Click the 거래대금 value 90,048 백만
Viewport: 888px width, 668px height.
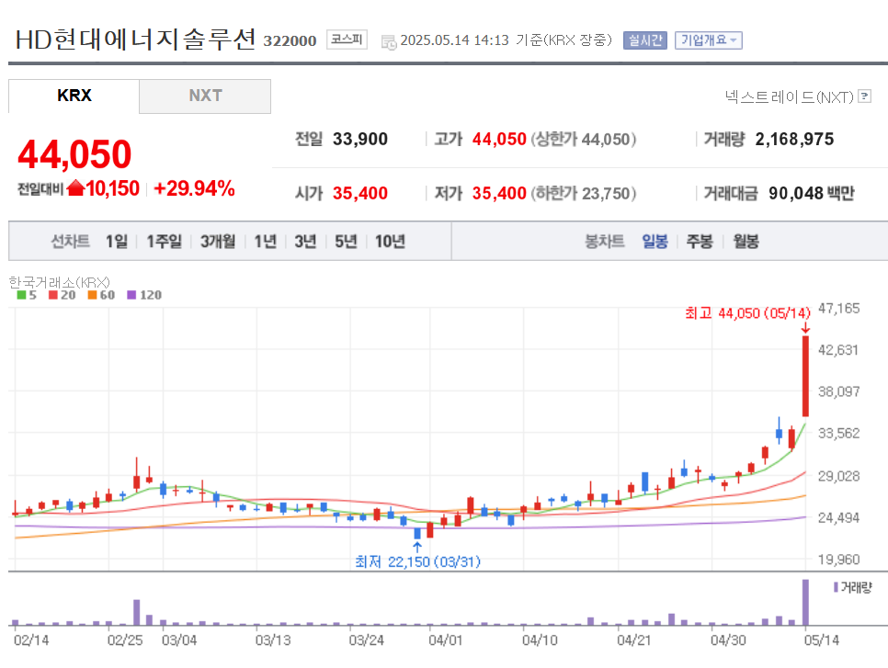tap(811, 194)
